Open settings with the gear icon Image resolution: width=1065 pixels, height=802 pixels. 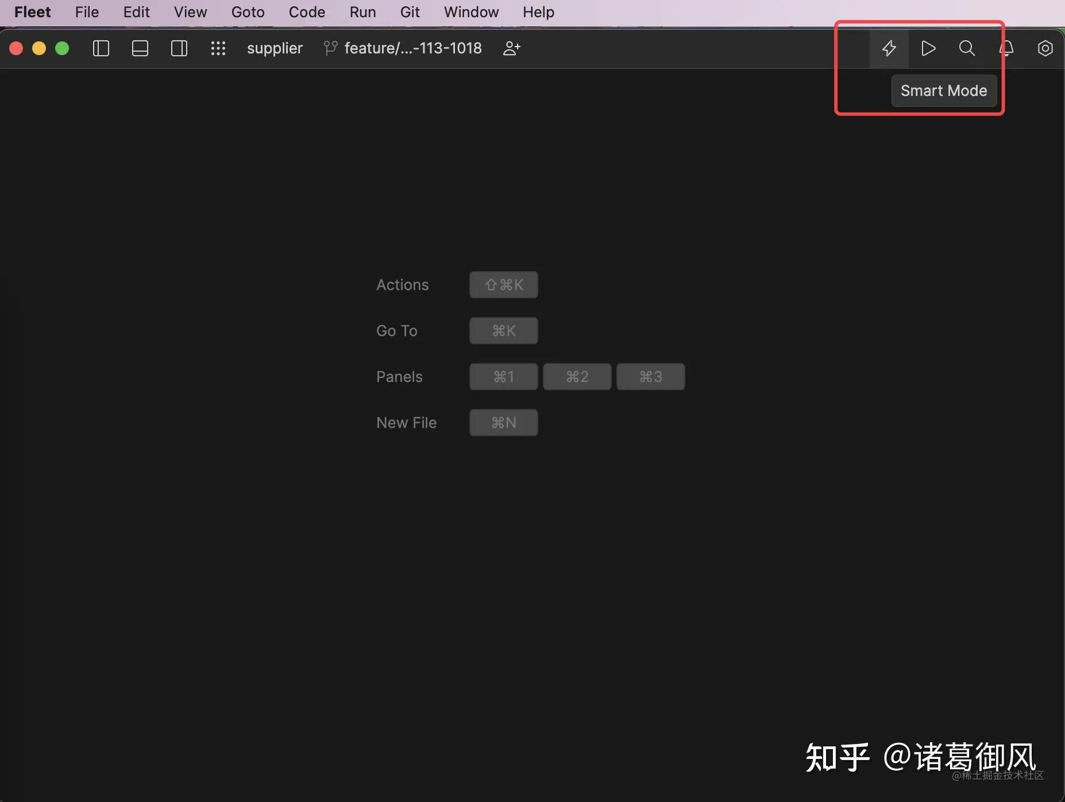point(1045,48)
